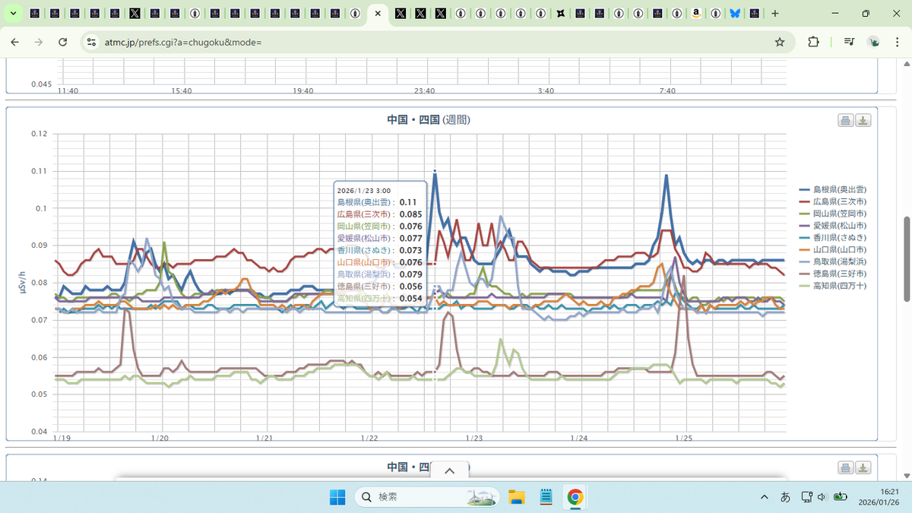Bookmark this page with the star icon

(780, 43)
